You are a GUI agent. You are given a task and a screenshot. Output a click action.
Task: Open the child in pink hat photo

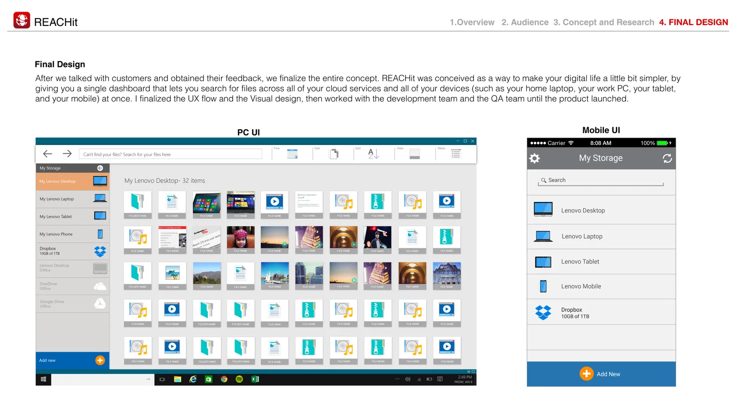[x=241, y=240]
